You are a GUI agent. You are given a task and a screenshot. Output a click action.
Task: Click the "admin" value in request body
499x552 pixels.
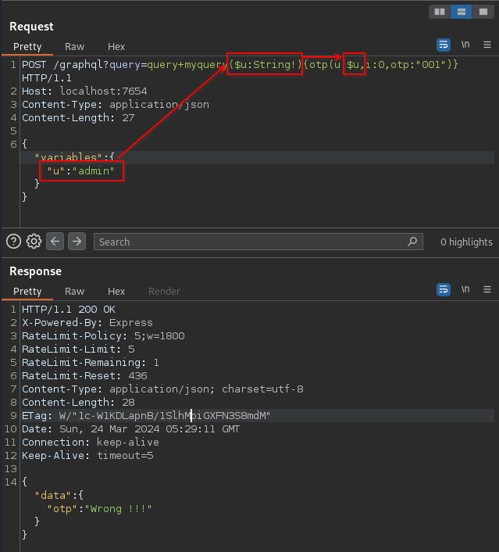(x=93, y=170)
